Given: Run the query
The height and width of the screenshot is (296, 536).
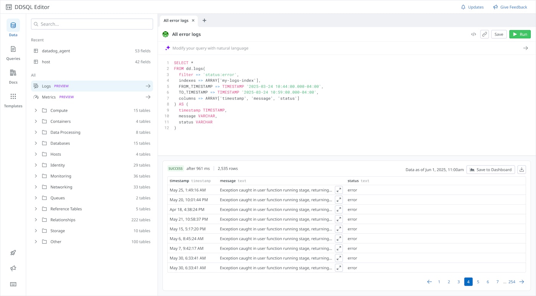Looking at the screenshot, I should tap(520, 34).
